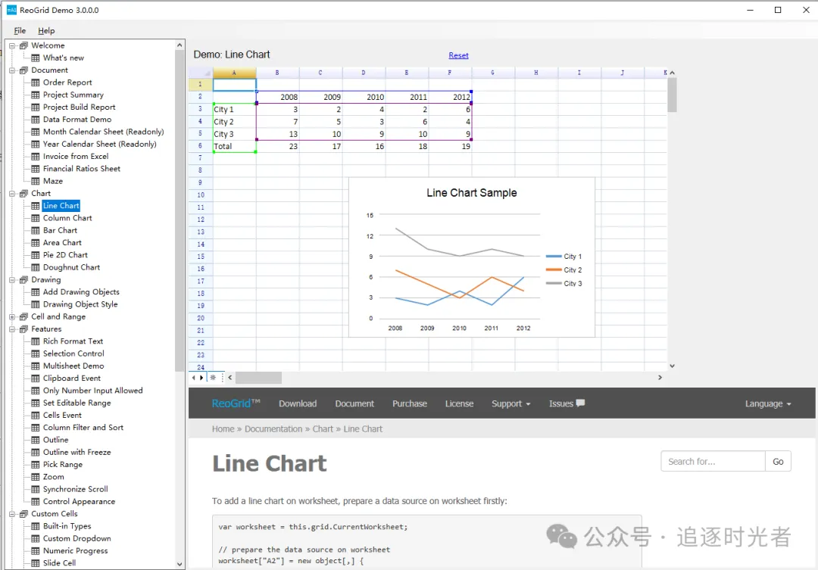Click the Search for input field
Screen dimensions: 818x570
(712, 461)
